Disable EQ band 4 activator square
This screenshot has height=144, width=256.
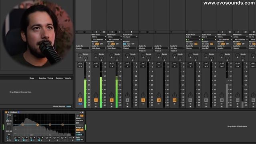coord(39,140)
